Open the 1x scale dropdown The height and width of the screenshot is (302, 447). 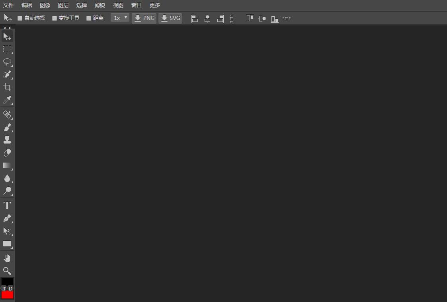click(x=120, y=18)
